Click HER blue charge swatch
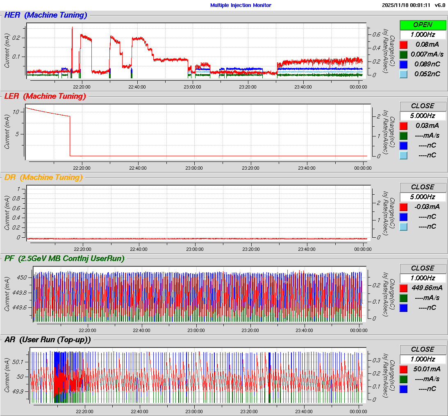The height and width of the screenshot is (416, 448). (x=404, y=64)
